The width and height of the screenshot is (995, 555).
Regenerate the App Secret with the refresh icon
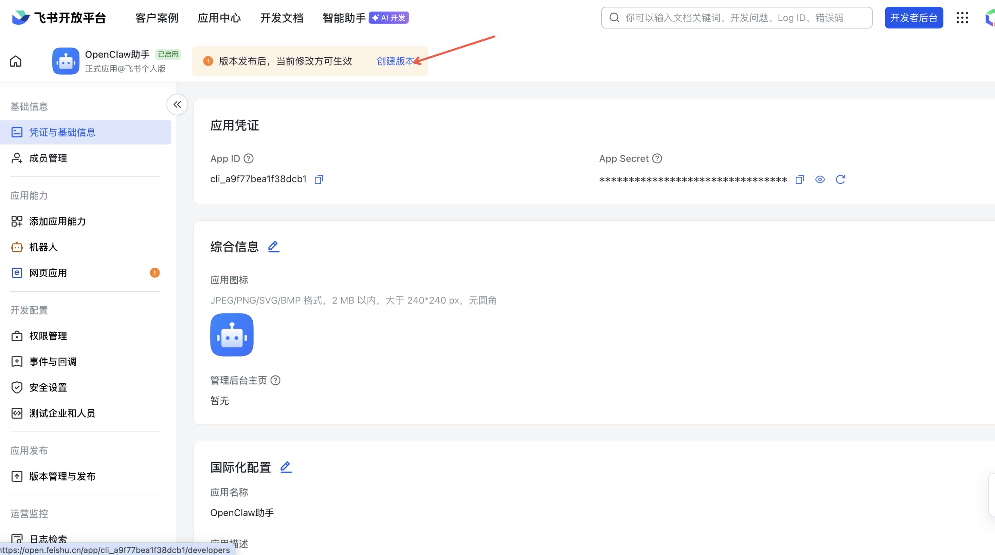(x=841, y=179)
